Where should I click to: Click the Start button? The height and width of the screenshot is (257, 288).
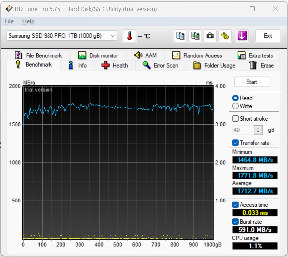tap(252, 82)
